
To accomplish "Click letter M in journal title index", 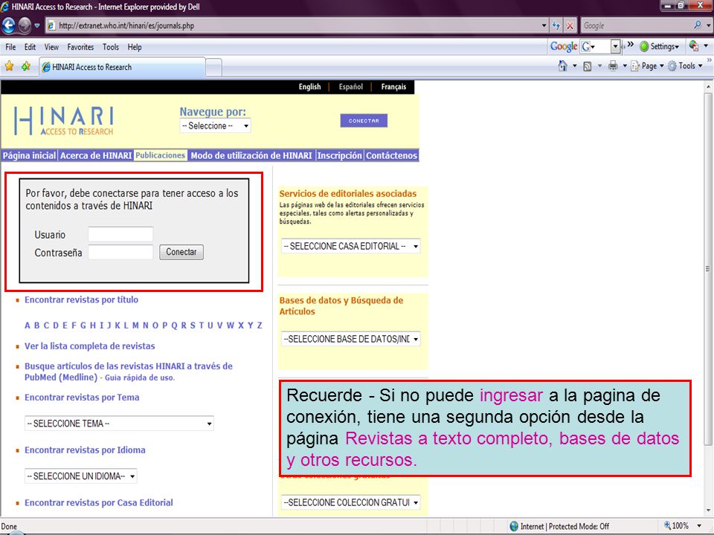I will point(135,325).
